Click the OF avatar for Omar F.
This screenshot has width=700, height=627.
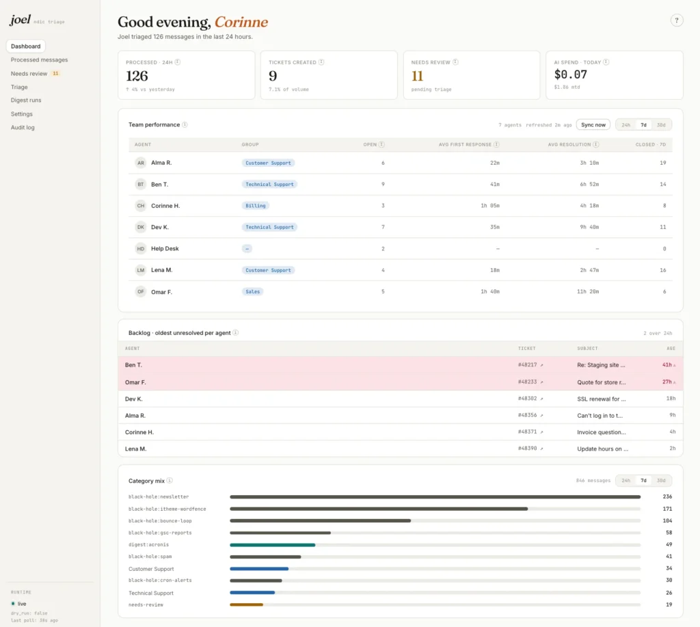tap(141, 291)
